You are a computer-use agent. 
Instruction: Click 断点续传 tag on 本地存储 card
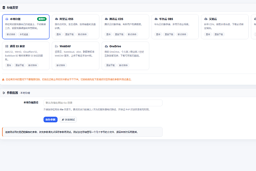click(11, 34)
